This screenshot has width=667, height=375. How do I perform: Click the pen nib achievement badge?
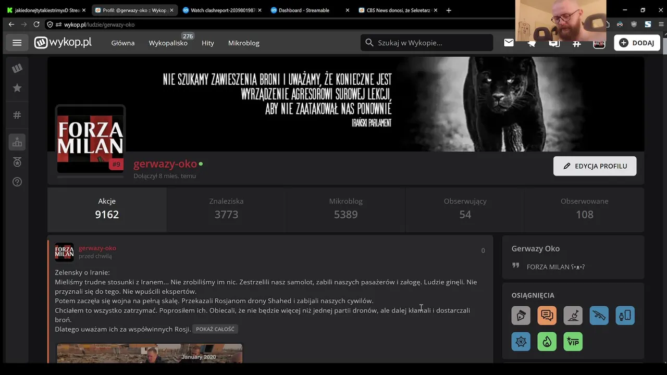(x=521, y=316)
